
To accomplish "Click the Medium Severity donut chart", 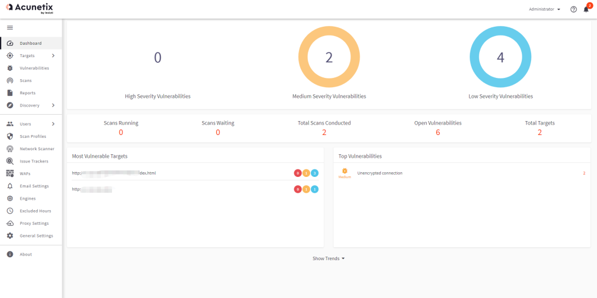I will [x=329, y=56].
